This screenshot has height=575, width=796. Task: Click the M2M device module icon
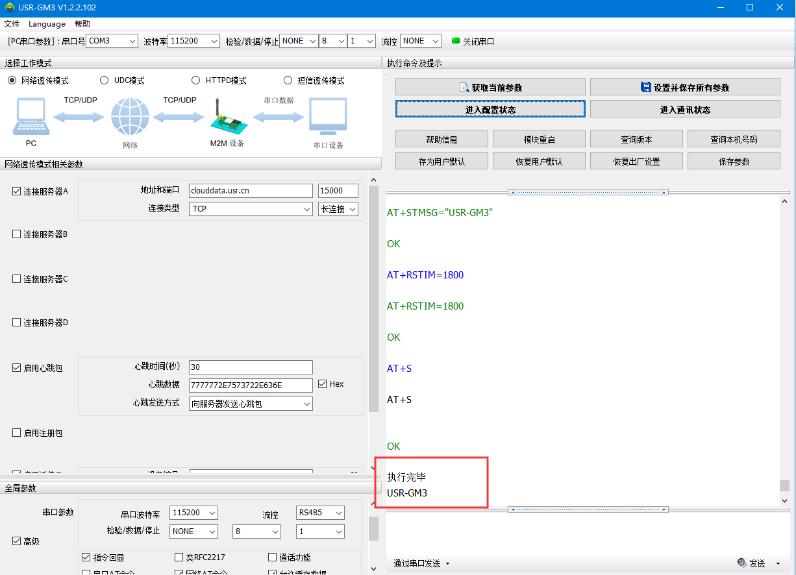point(227,116)
